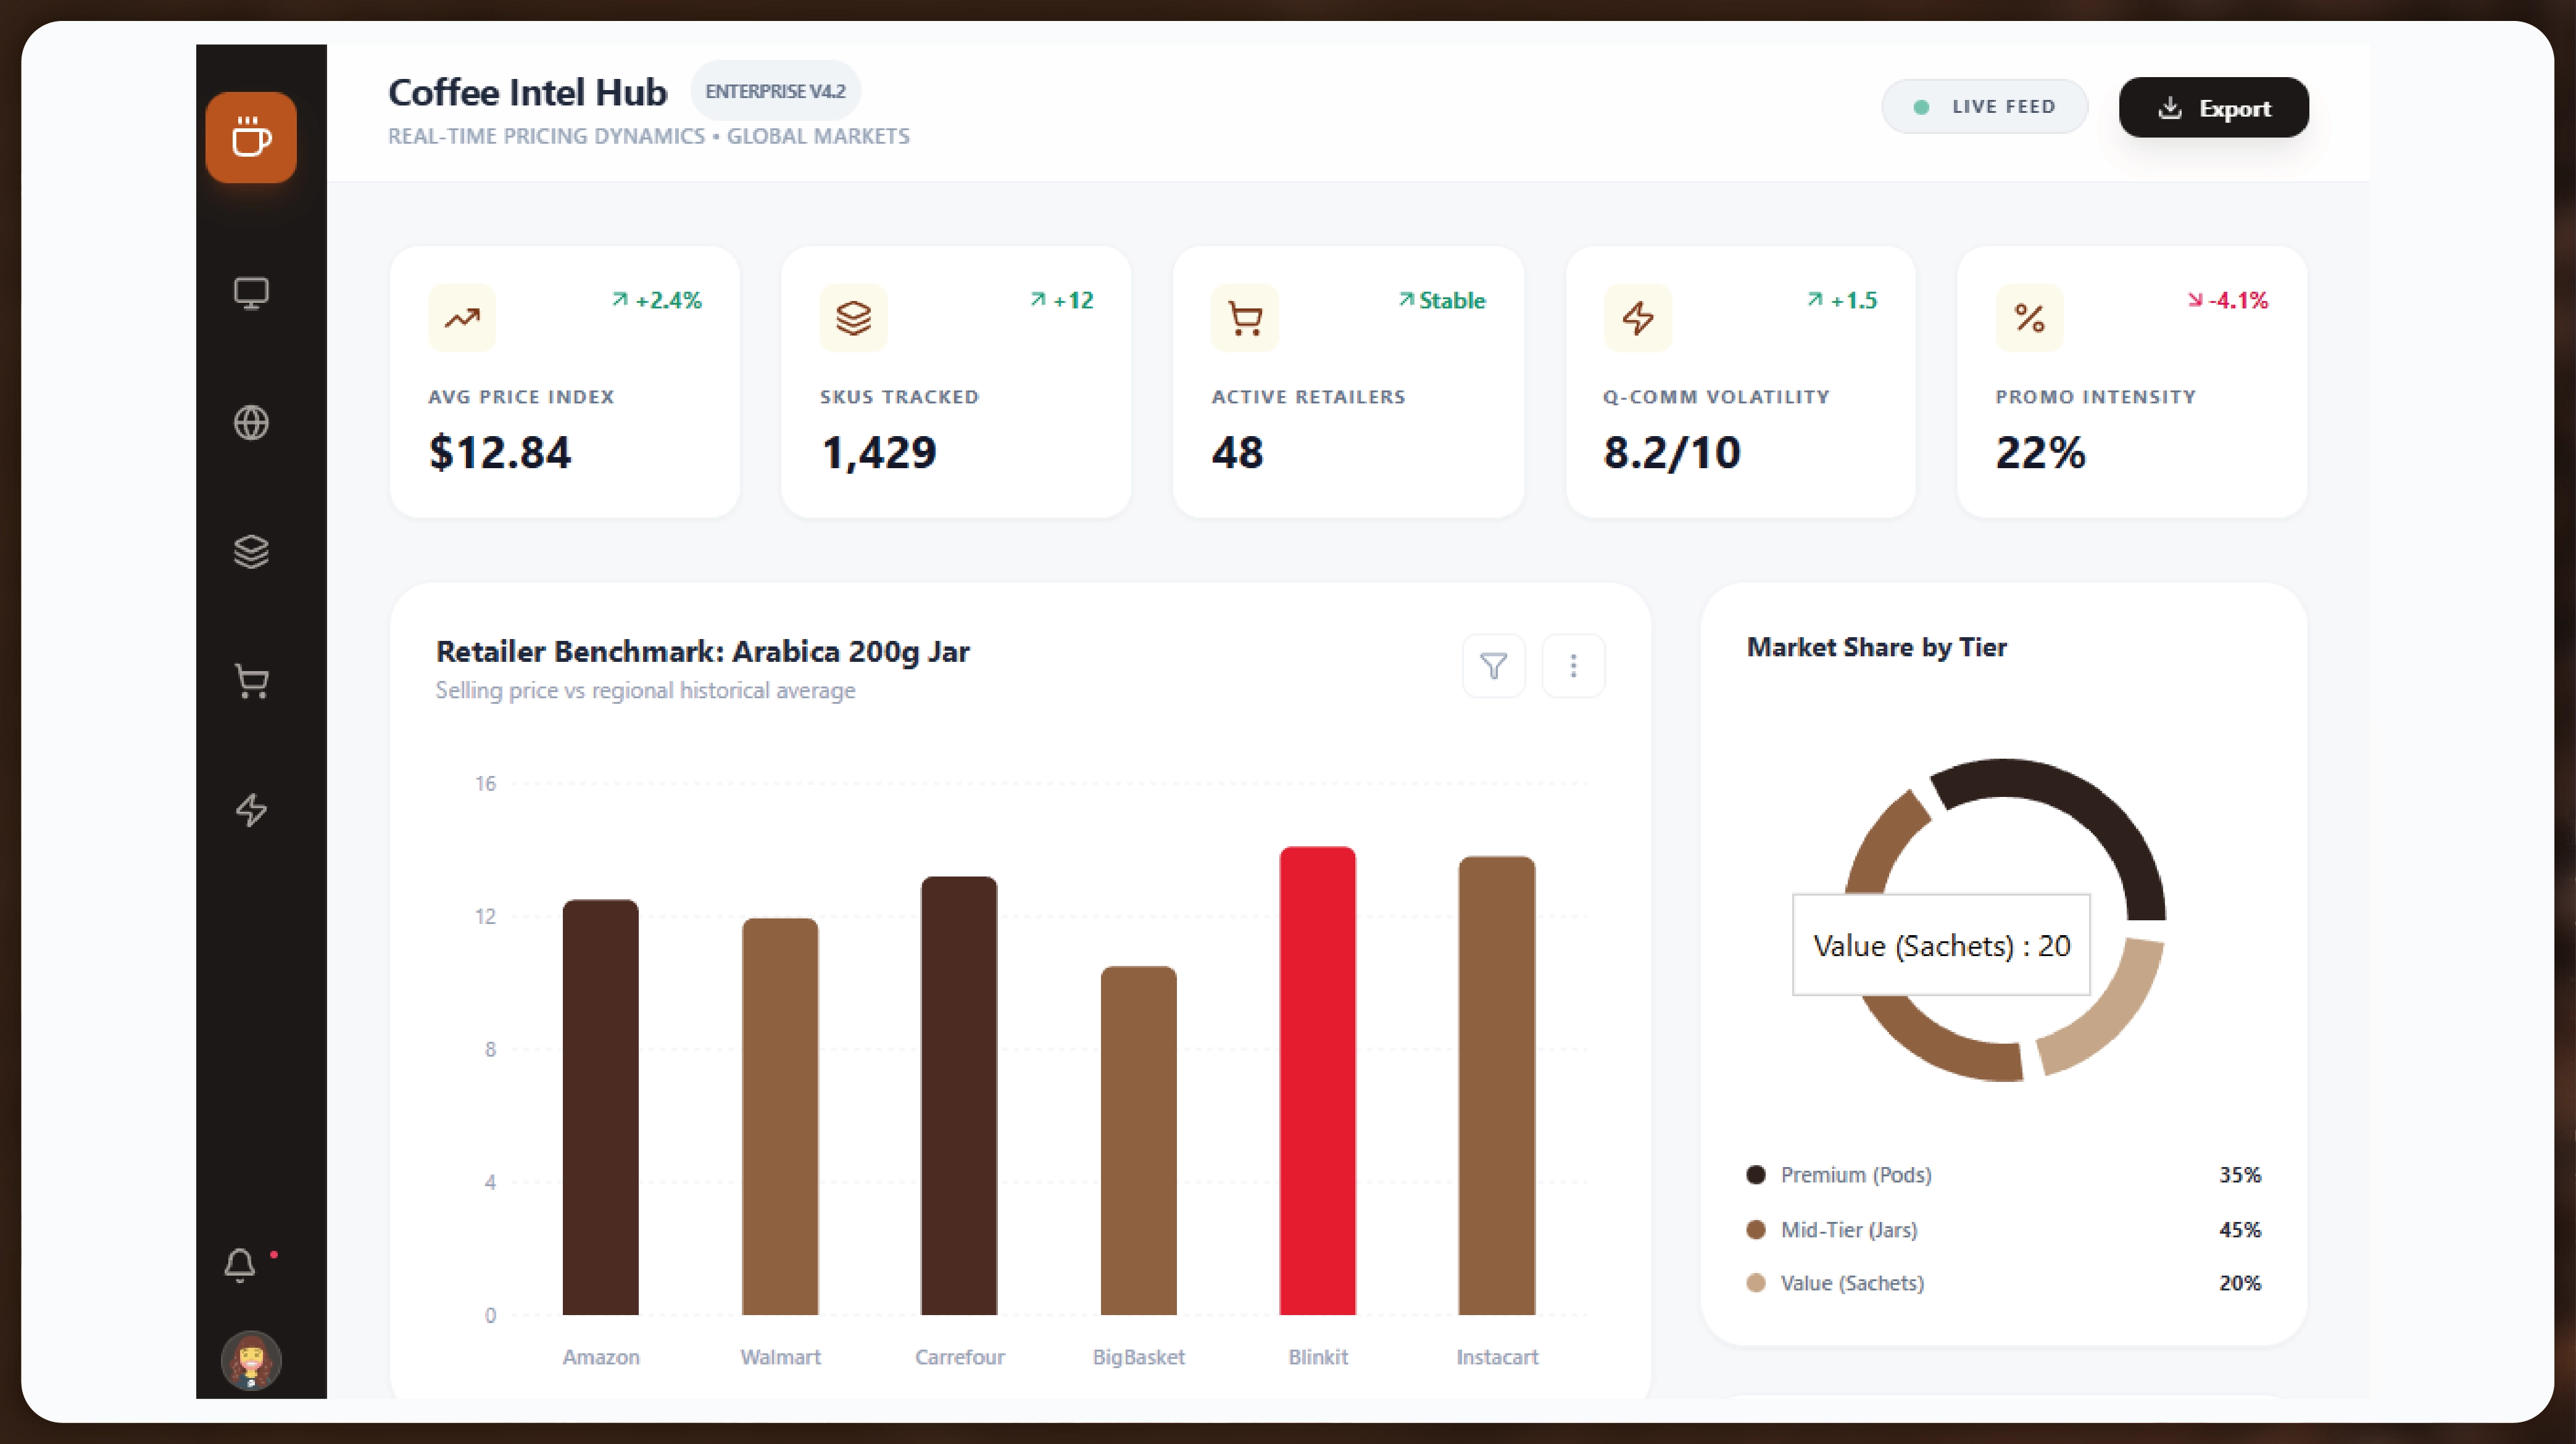Expand options from the Export button download icon

pyautogui.click(x=2170, y=108)
